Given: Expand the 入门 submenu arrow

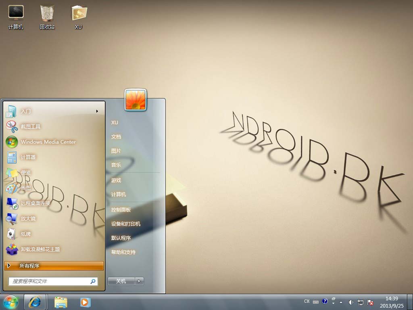Looking at the screenshot, I should pyautogui.click(x=97, y=111).
